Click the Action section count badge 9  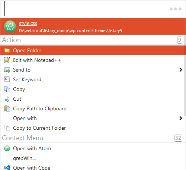(x=180, y=40)
